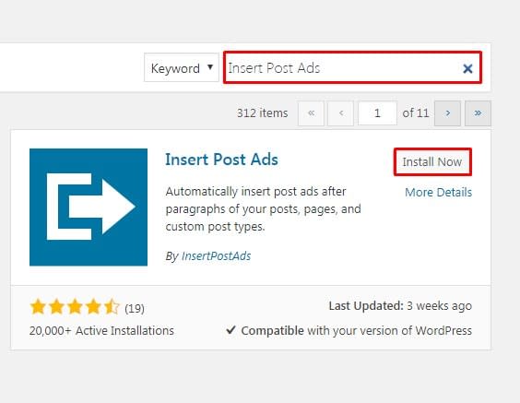Go to the previous results page
This screenshot has width=520, height=403.
(x=340, y=113)
